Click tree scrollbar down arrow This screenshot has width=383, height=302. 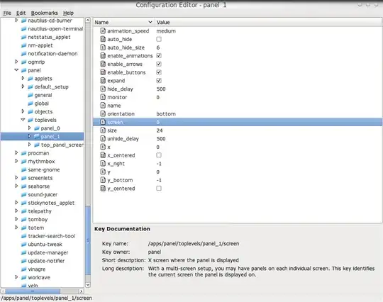[88, 285]
